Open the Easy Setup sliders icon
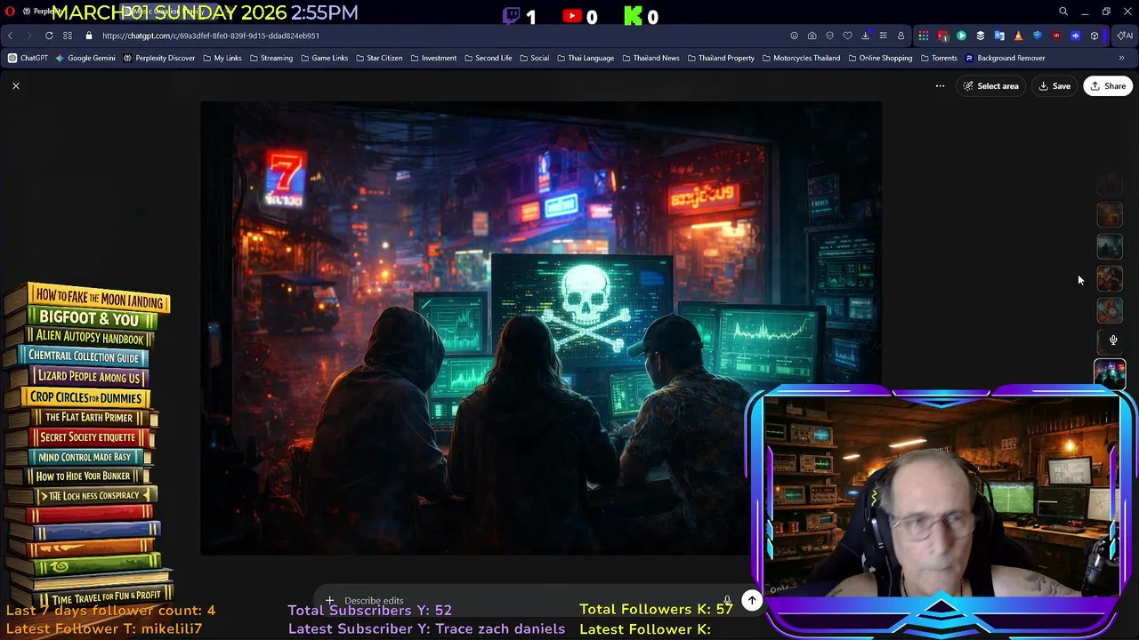The image size is (1139, 640). point(883,36)
